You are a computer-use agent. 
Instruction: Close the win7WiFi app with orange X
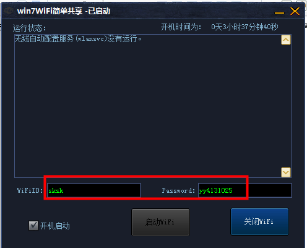click(295, 11)
